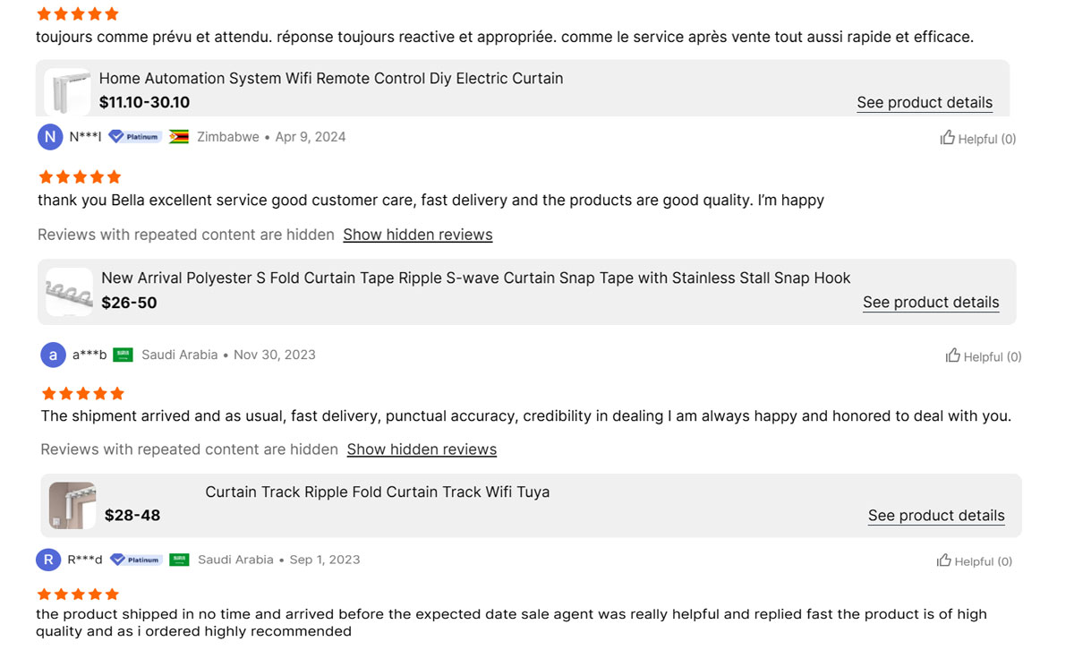1074x650 pixels.
Task: Open the Curtain Snap Tape product thumbnail
Action: (69, 291)
